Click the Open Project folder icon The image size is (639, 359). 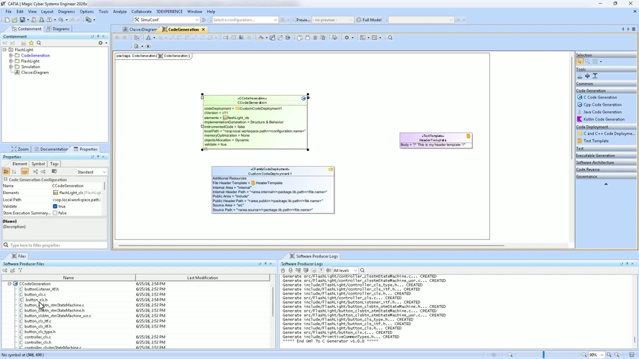coord(15,19)
